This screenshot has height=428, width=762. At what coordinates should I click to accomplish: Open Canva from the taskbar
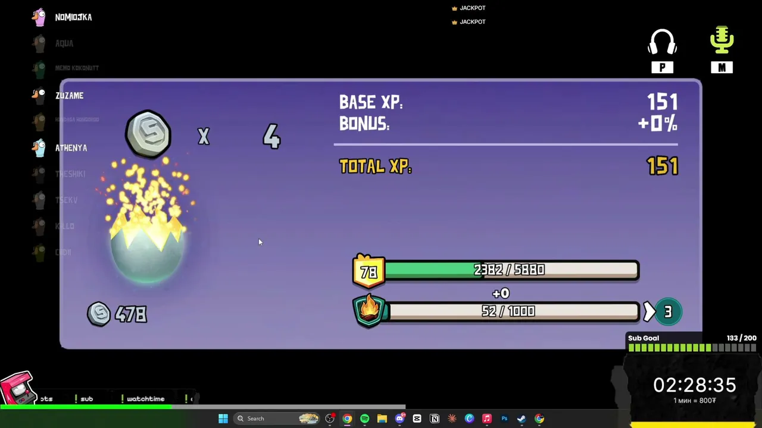pyautogui.click(x=469, y=418)
